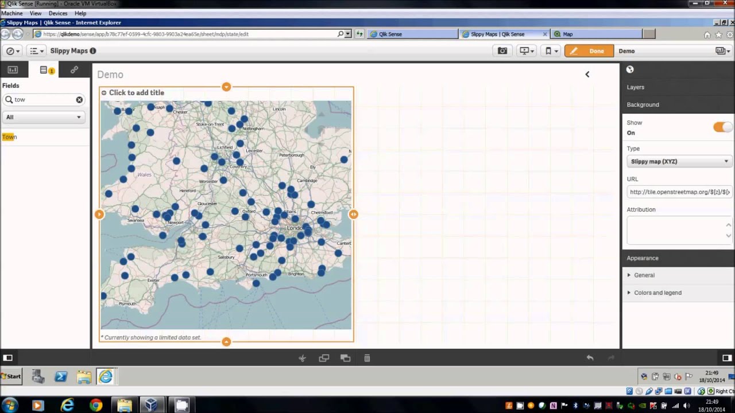Image resolution: width=735 pixels, height=413 pixels.
Task: Paste object with the clipboard icon
Action: [345, 359]
